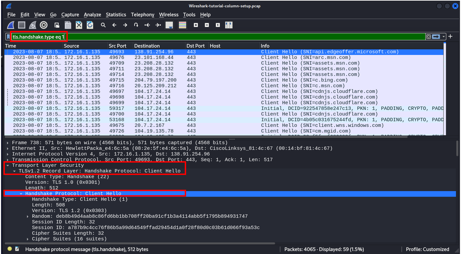Restart the current capture
The image size is (461, 254).
33,25
